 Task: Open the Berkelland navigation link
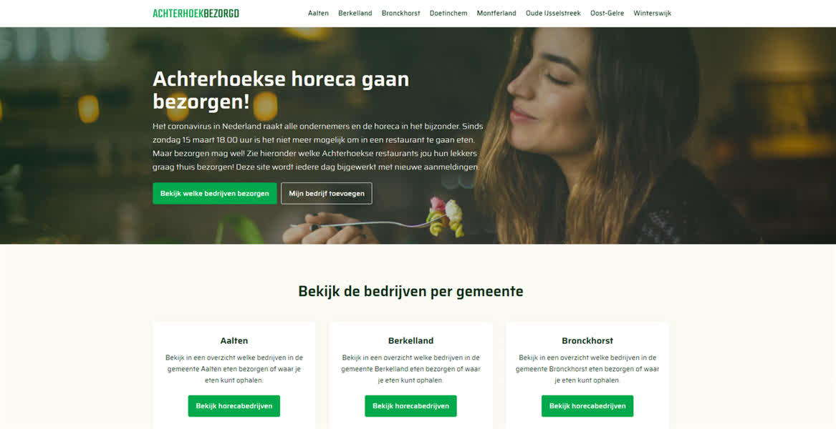pyautogui.click(x=355, y=14)
